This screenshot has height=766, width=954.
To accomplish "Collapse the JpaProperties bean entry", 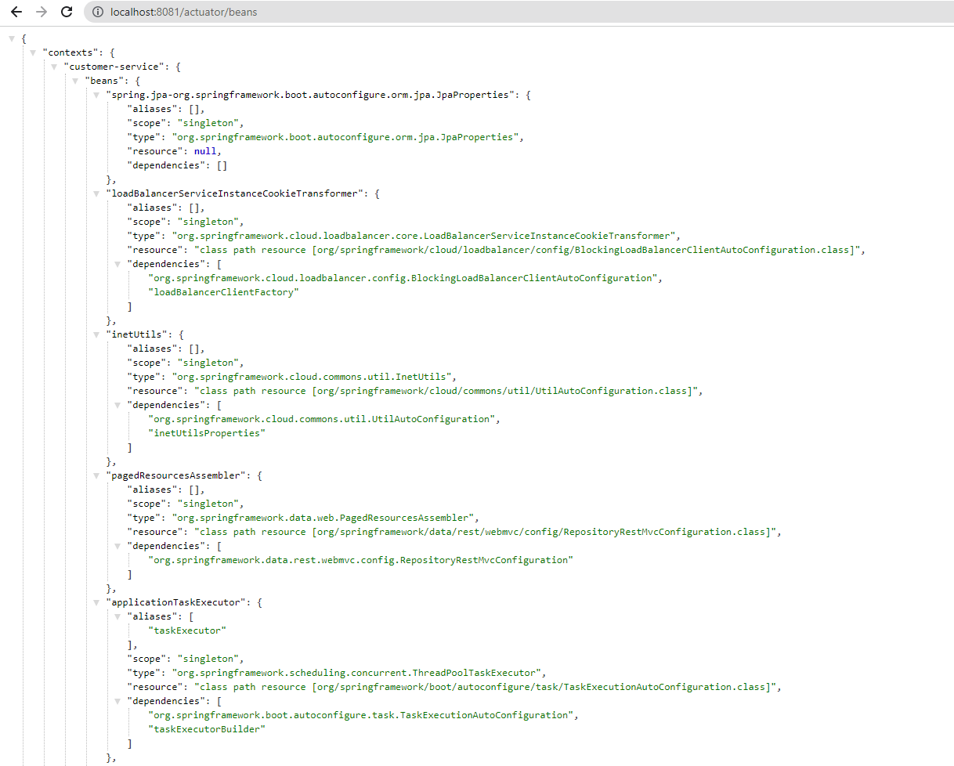I will click(96, 94).
